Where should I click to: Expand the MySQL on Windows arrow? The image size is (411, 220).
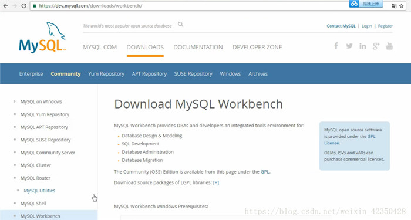pos(15,101)
